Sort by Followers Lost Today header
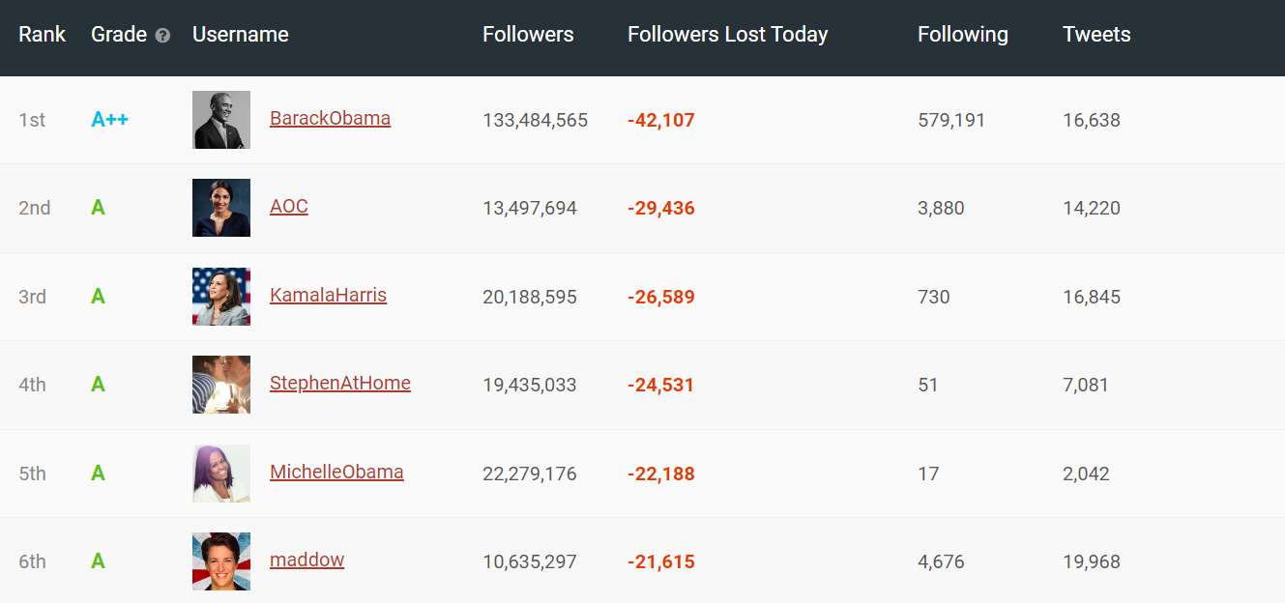1285x603 pixels. (727, 35)
